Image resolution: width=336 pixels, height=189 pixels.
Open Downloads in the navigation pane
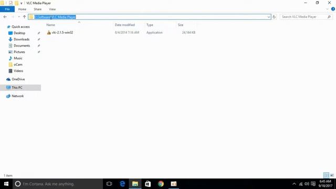(x=22, y=39)
